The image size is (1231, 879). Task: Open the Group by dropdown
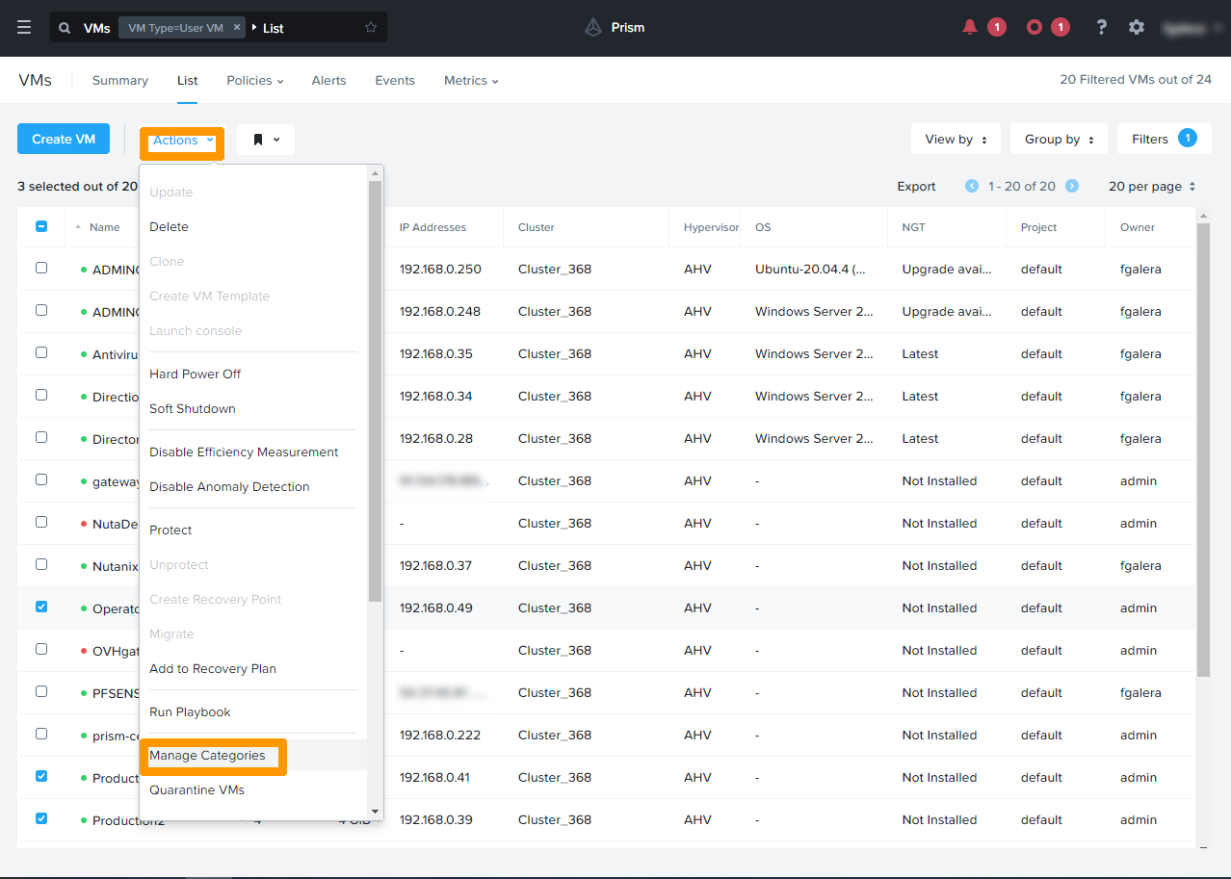point(1058,139)
